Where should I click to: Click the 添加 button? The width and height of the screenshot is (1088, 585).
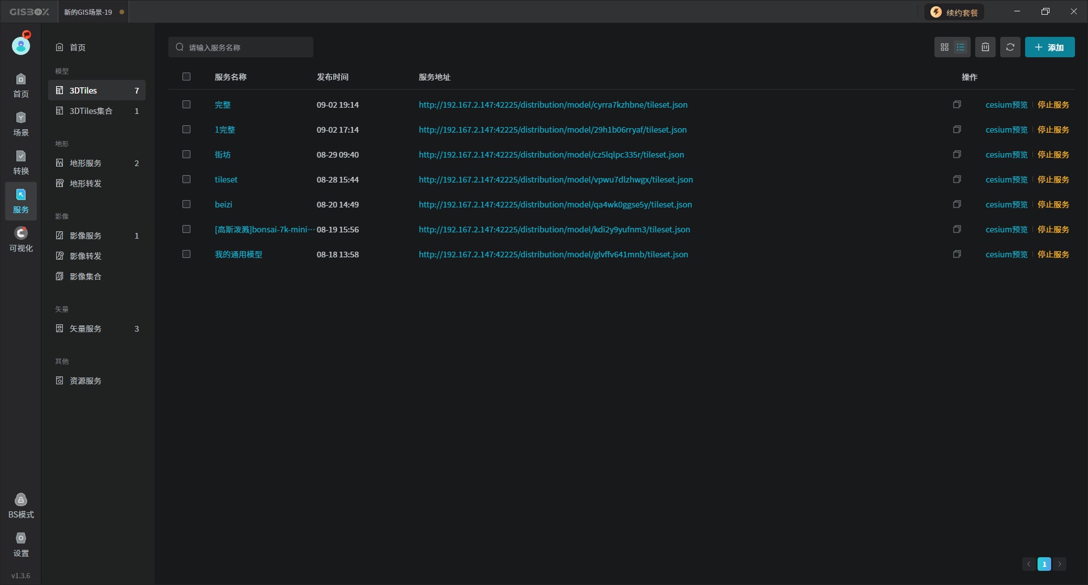coord(1049,47)
